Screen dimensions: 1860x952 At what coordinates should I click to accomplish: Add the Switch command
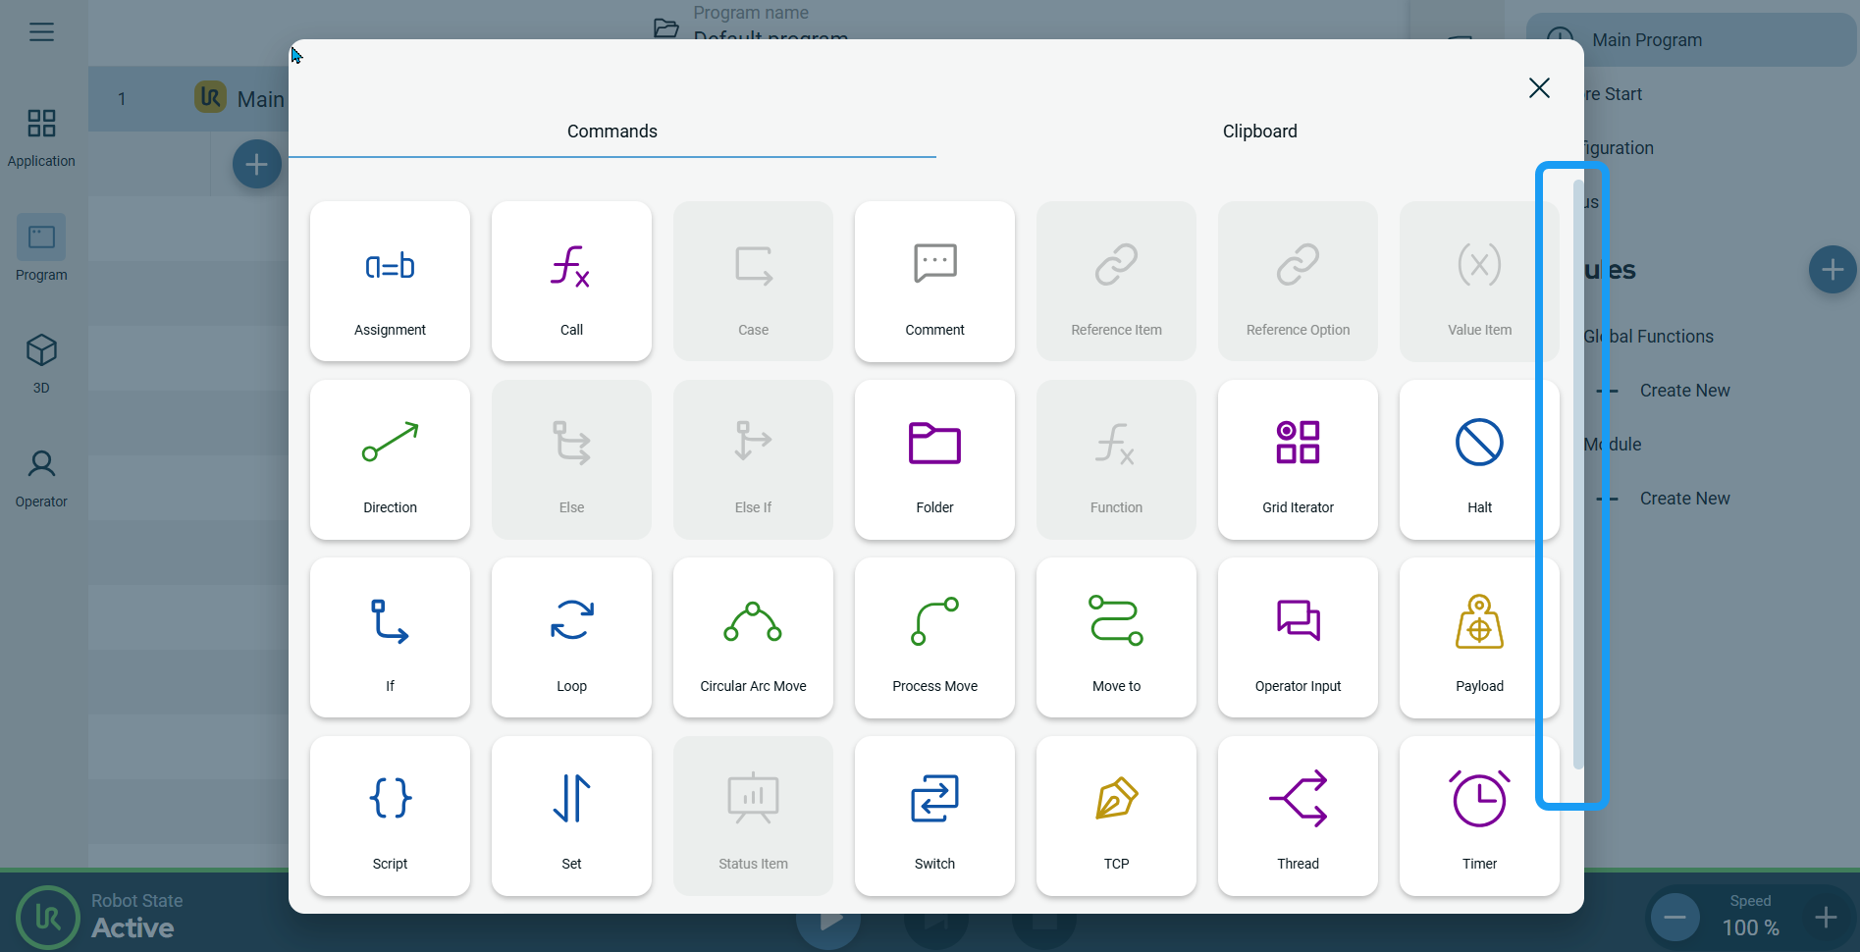[934, 816]
